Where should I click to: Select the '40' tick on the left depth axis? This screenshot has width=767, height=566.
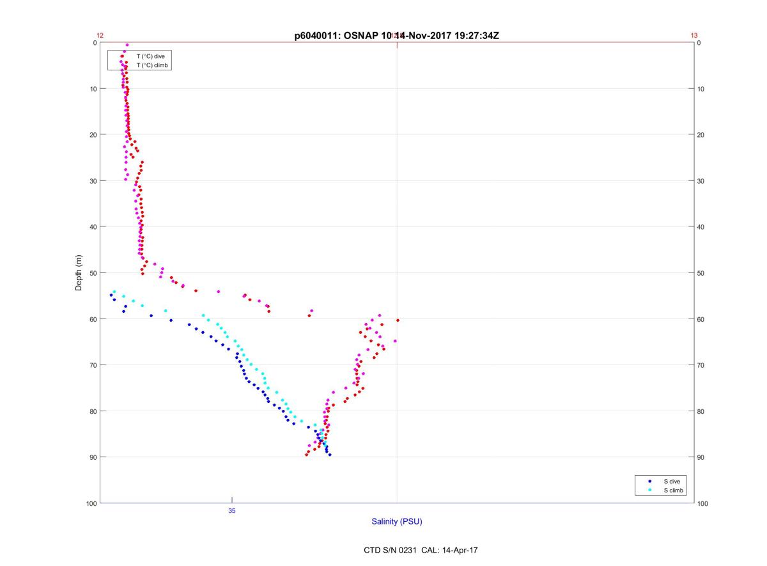coord(93,227)
